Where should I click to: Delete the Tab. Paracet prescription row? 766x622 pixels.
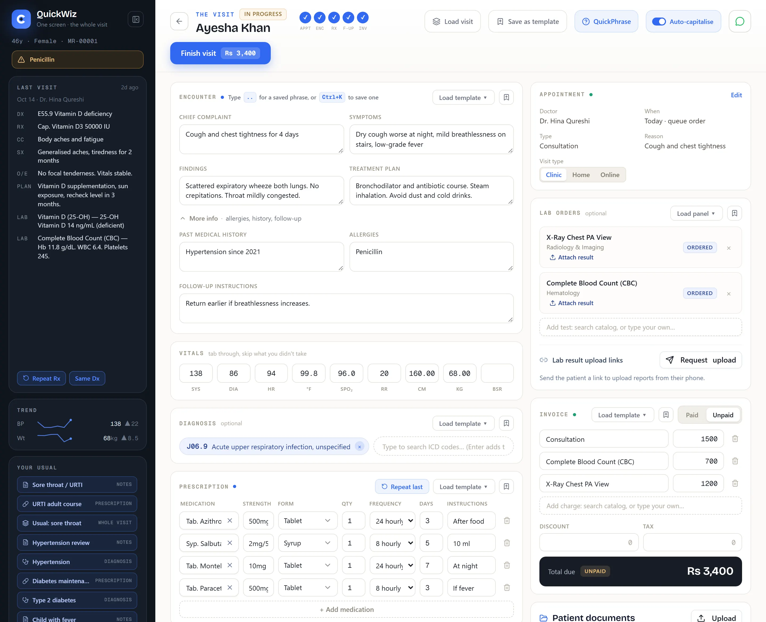[x=507, y=588]
